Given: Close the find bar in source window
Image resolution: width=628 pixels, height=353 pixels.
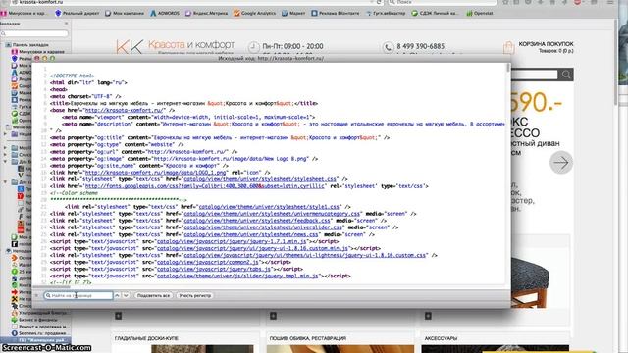Looking at the screenshot, I should tap(36, 295).
